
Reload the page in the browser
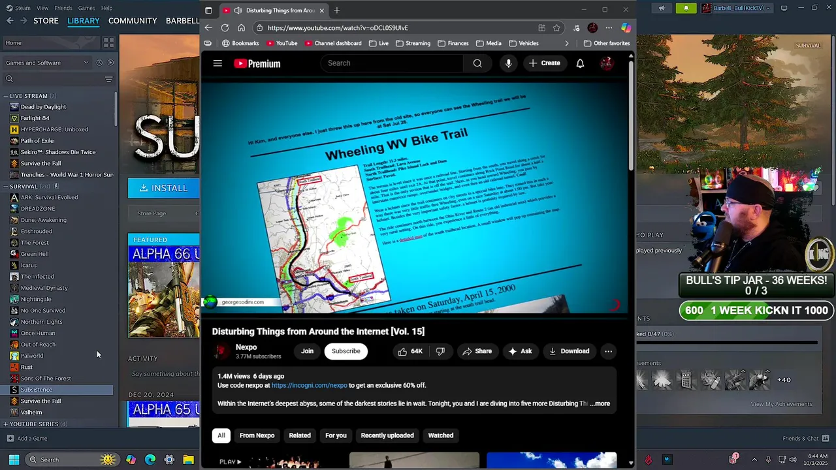pyautogui.click(x=225, y=27)
